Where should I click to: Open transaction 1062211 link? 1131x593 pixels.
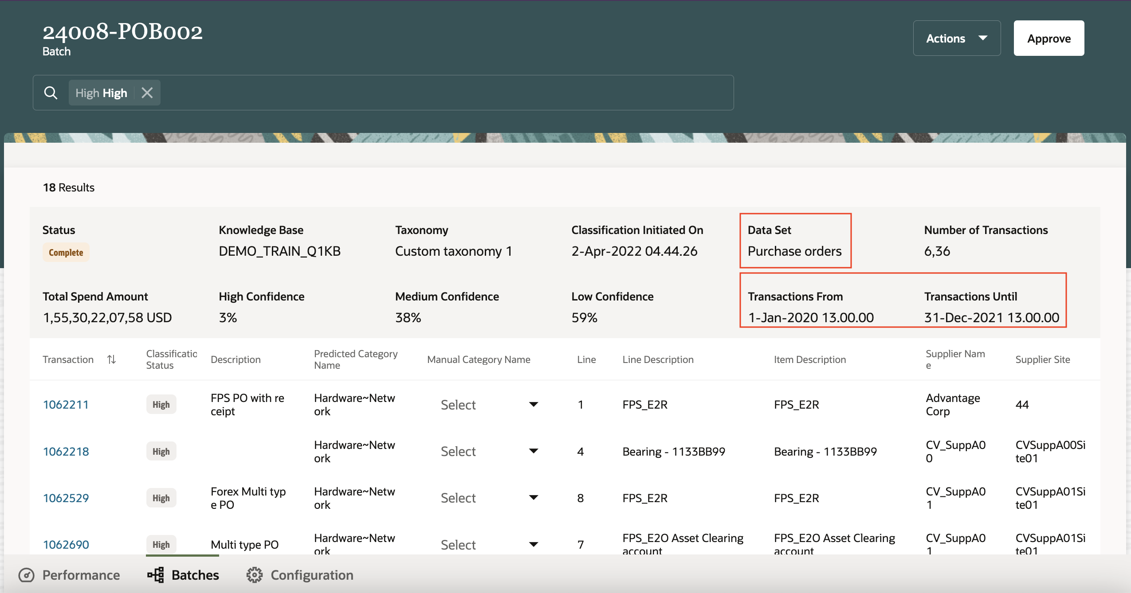point(66,405)
